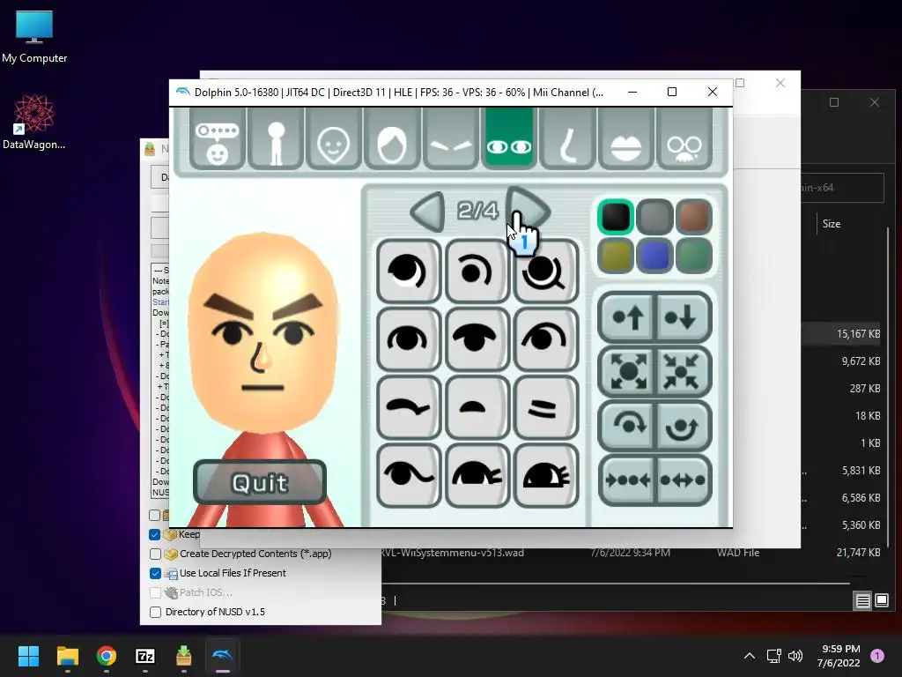The image size is (902, 677).
Task: Select third row right double-line eye style
Action: 546,407
